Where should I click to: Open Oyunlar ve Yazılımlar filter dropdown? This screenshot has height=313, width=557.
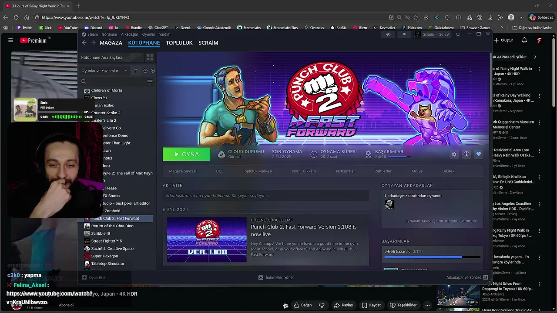(x=105, y=71)
